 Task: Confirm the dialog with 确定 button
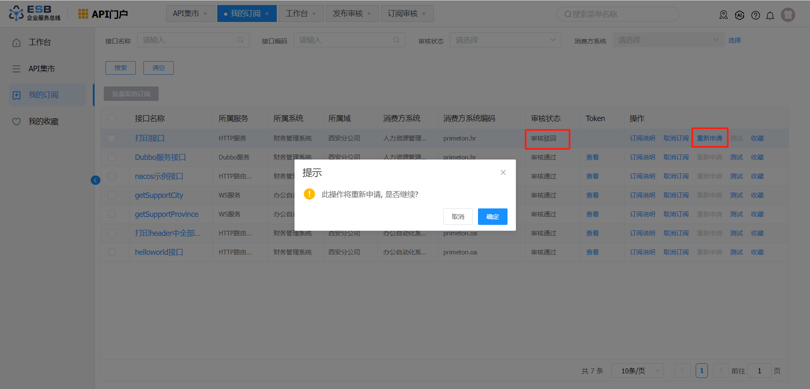[492, 216]
